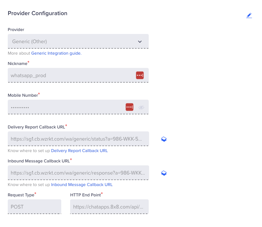Copy the Delivery Report Callback URL using its icon
The width and height of the screenshot is (262, 227).
164,139
